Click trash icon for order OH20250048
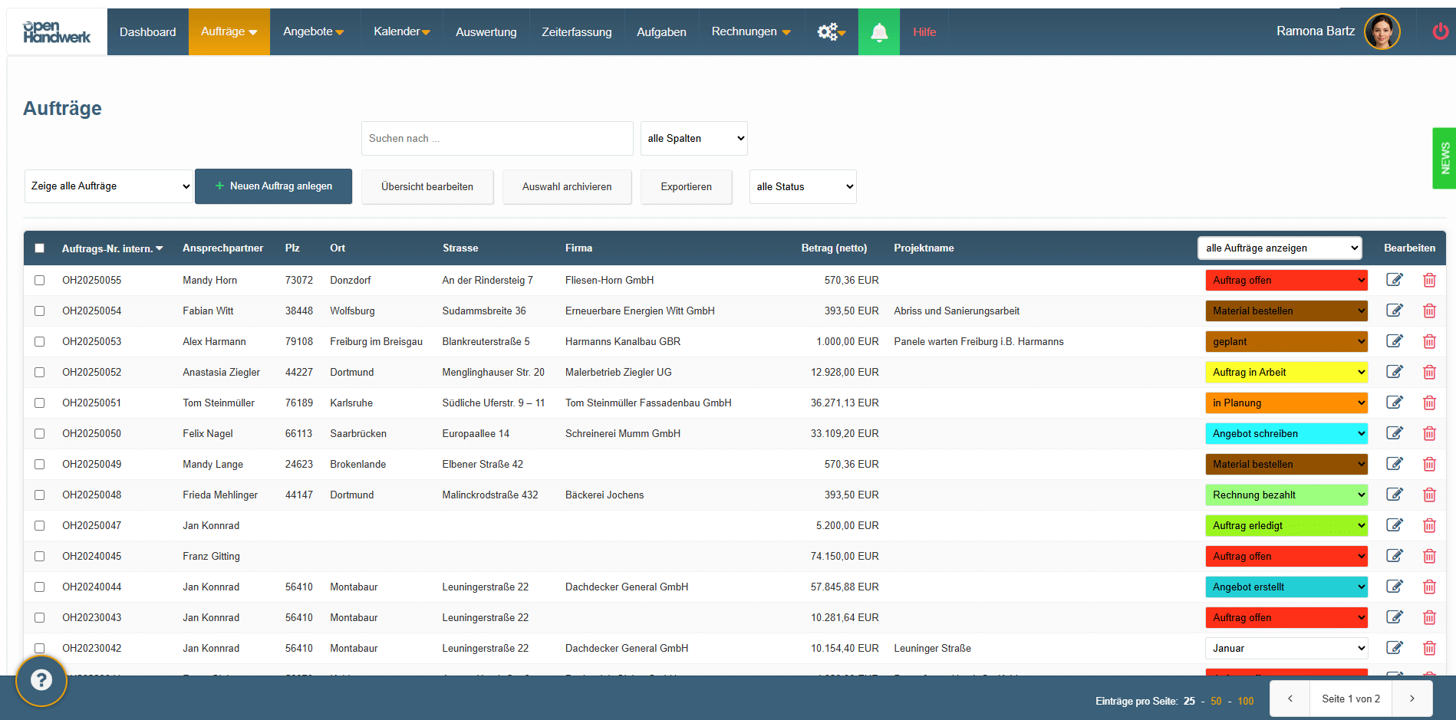This screenshot has height=720, width=1456. click(1429, 495)
